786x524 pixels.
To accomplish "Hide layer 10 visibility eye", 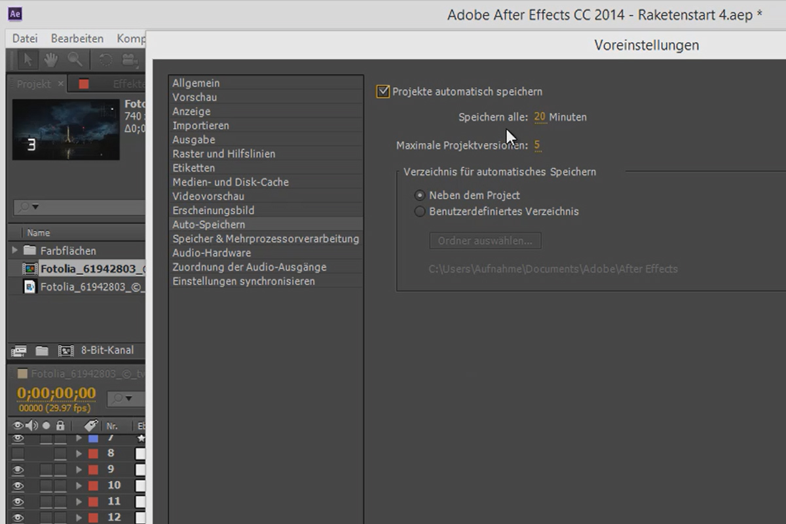I will point(18,486).
